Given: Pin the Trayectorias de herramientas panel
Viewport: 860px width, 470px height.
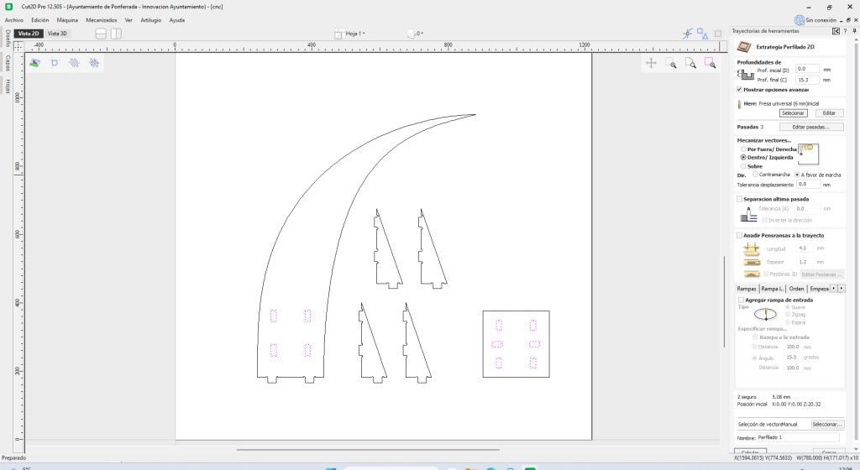Looking at the screenshot, I should click(x=854, y=31).
